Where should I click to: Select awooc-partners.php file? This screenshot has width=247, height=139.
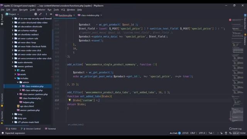point(30,110)
